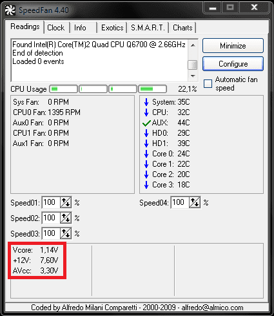Click the 'AVcc: 3,30V' voltage reading
274x316 pixels.
[35, 271]
